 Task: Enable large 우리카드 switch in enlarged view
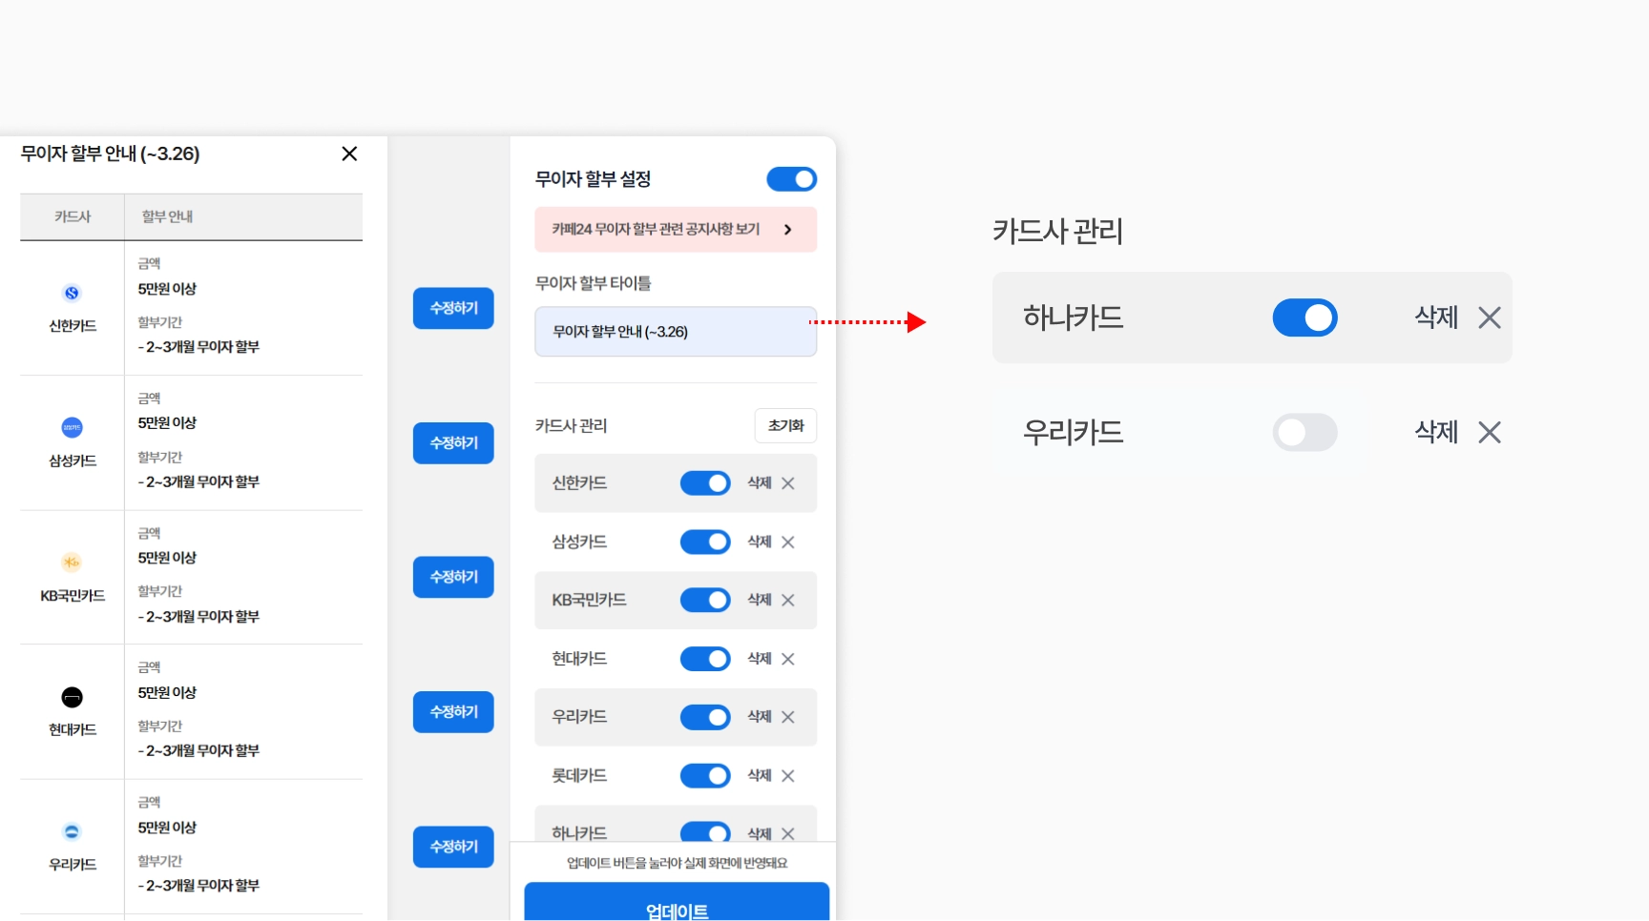[1305, 433]
